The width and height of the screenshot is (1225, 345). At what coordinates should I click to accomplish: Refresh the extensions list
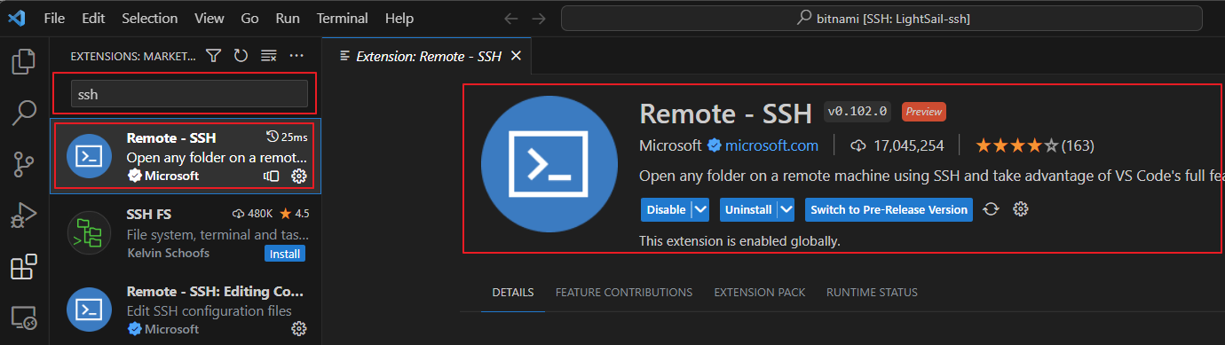241,56
